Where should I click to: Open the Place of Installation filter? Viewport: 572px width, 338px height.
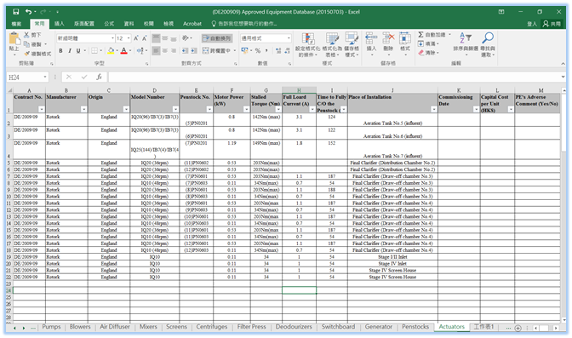[x=434, y=110]
